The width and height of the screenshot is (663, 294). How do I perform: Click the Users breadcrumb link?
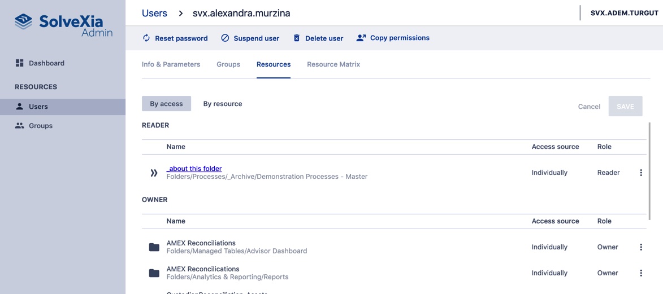(x=154, y=13)
